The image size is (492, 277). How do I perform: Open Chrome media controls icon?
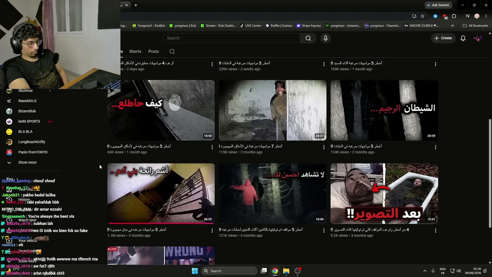click(467, 16)
